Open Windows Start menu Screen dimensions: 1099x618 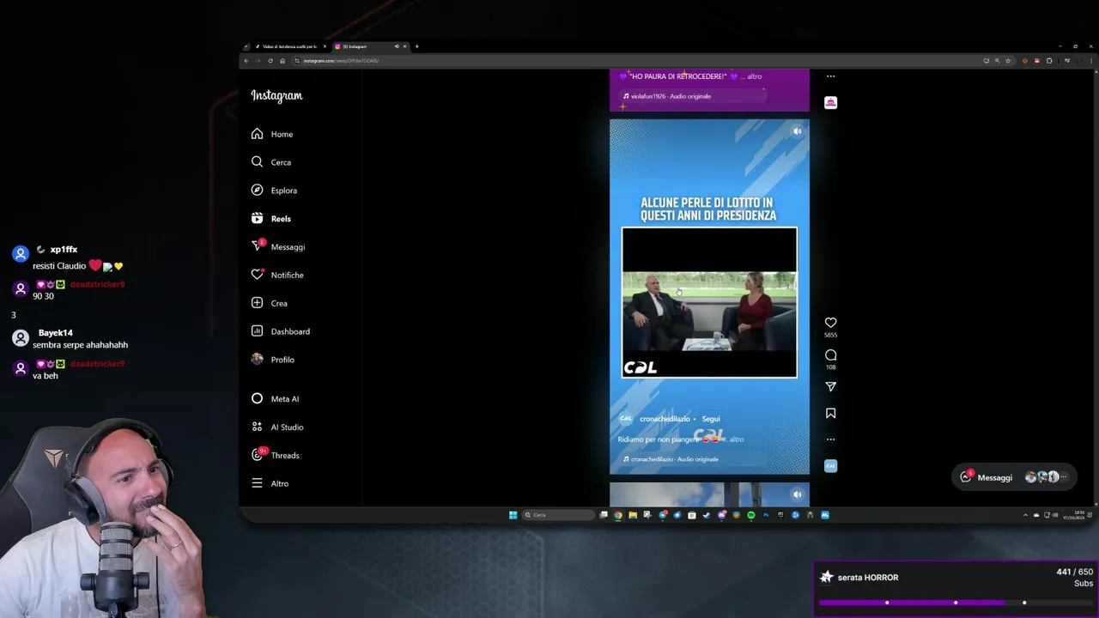pyautogui.click(x=513, y=515)
